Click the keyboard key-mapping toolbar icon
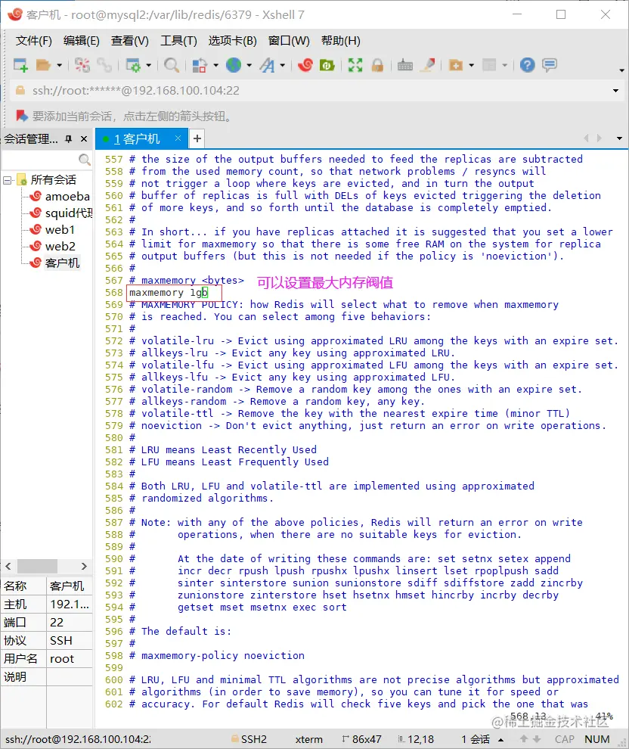 [404, 65]
